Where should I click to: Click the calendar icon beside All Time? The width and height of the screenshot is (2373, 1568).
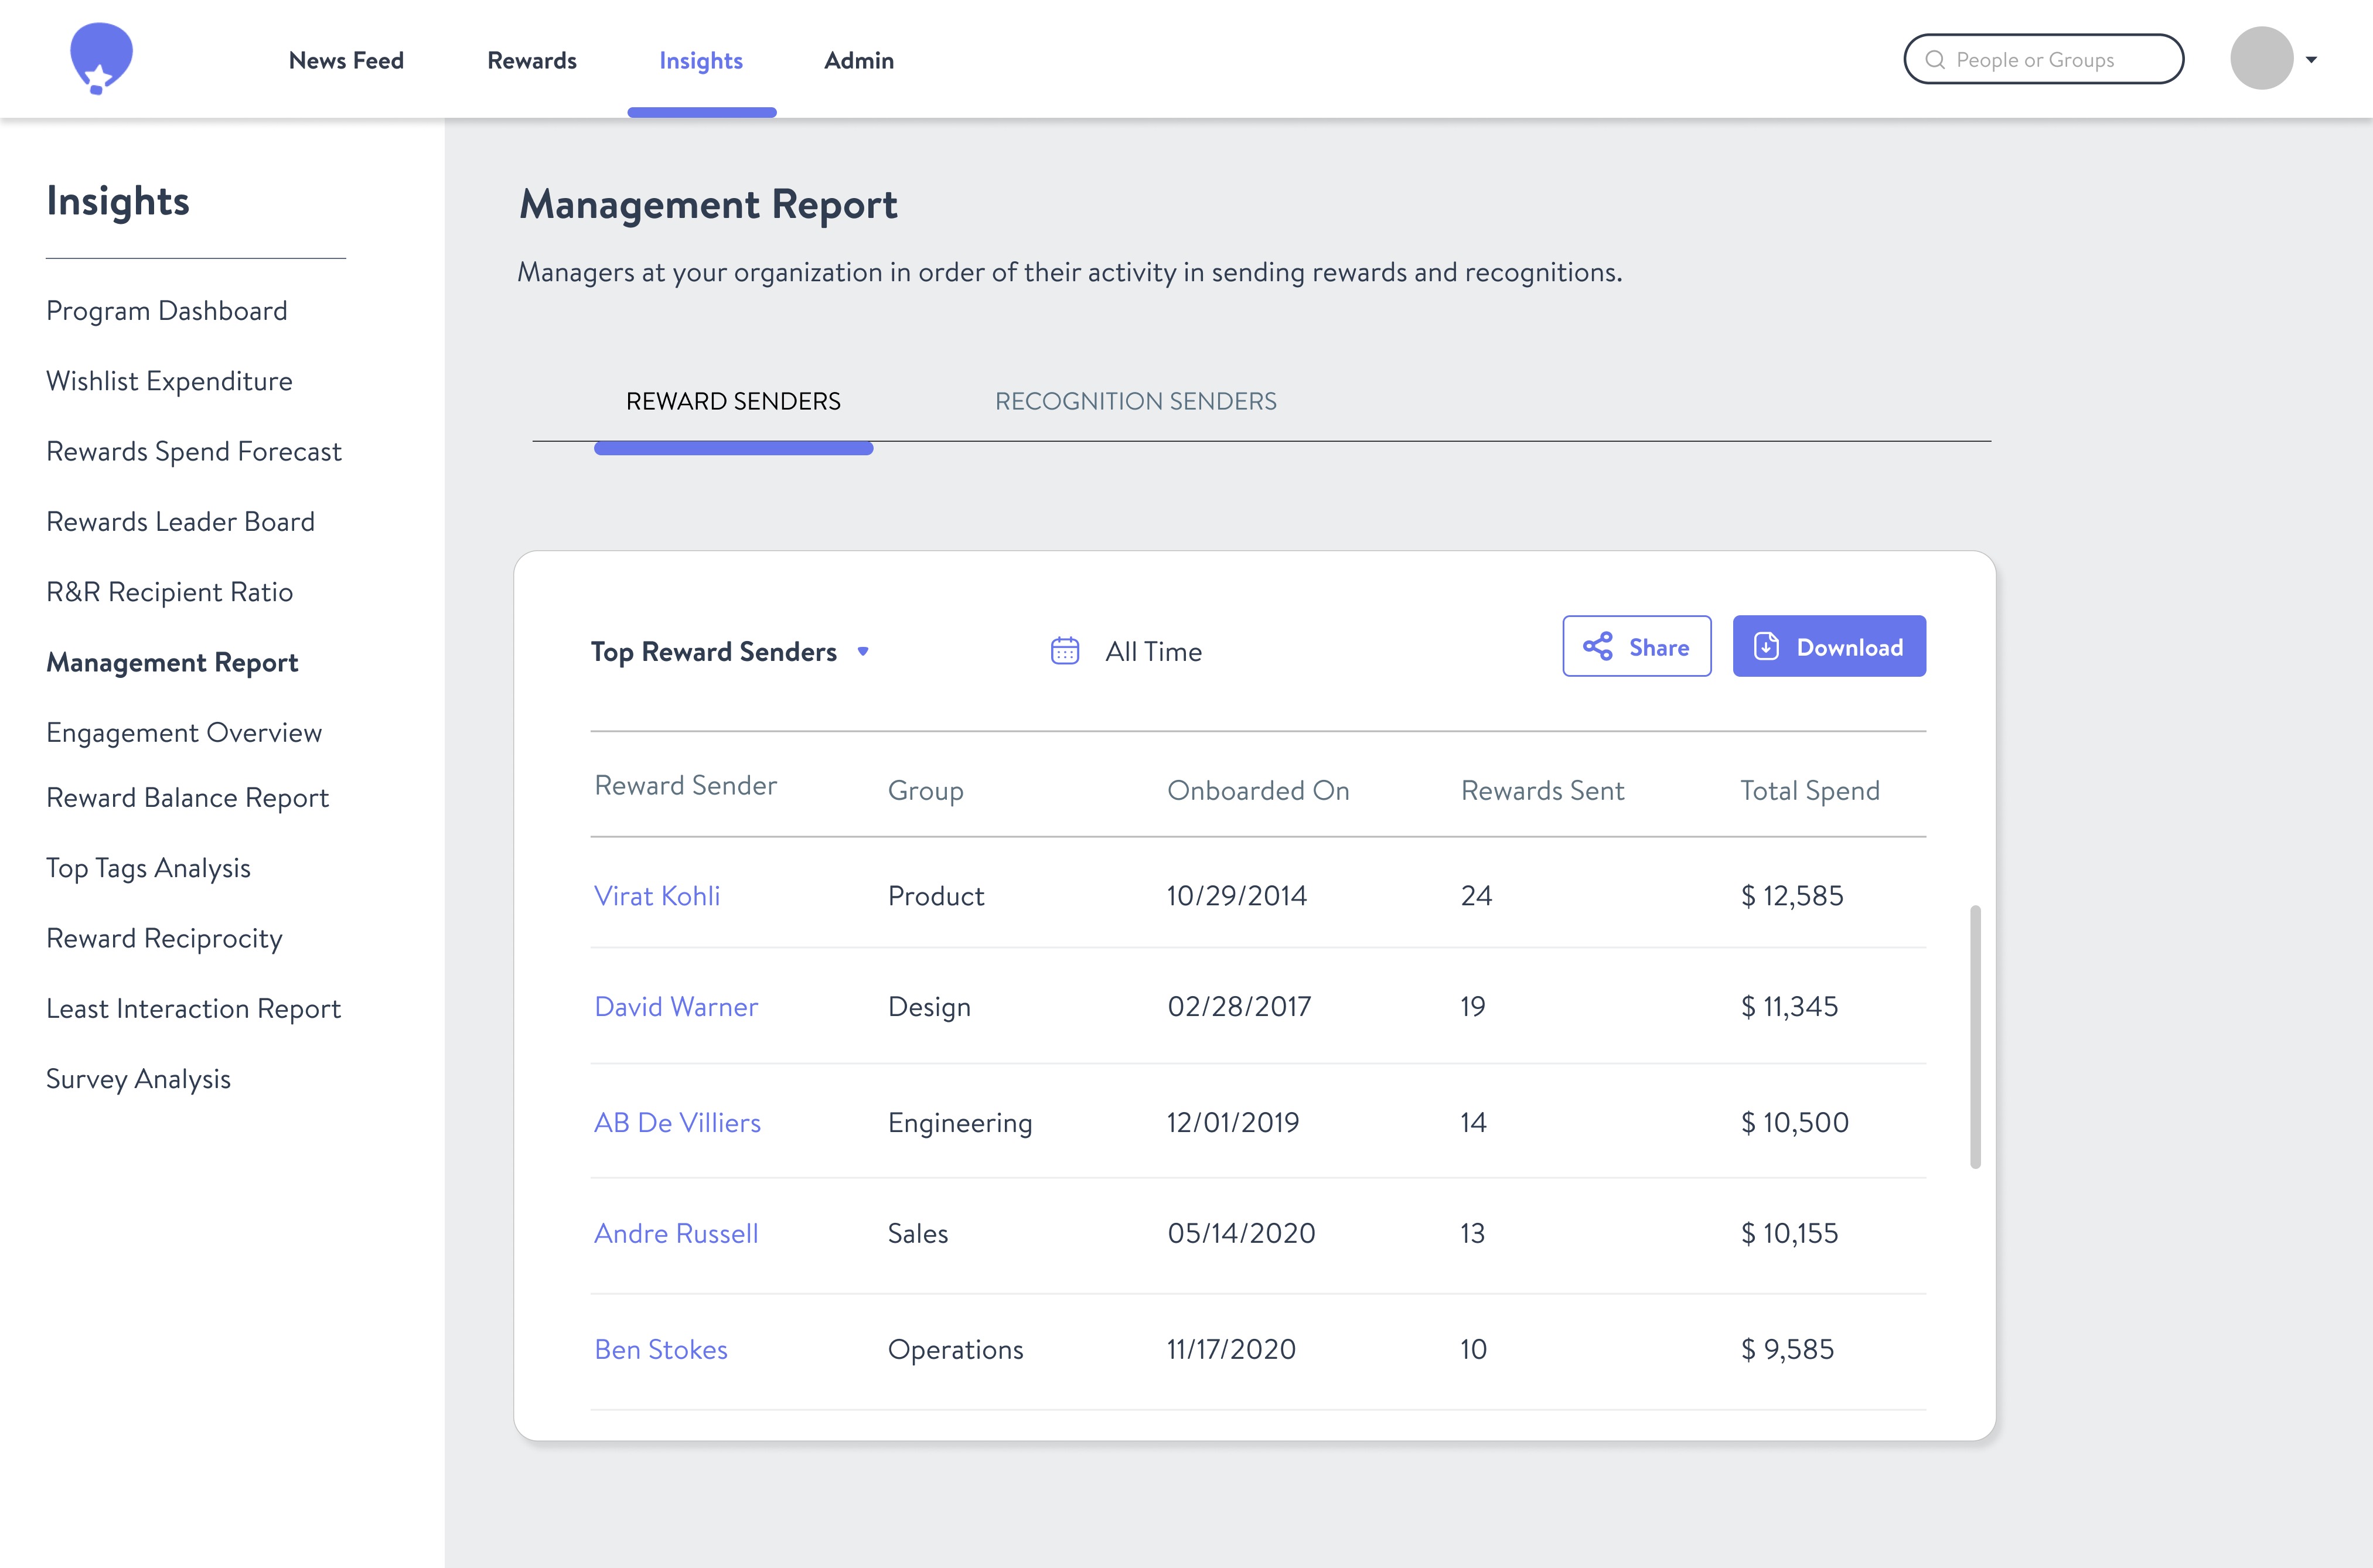click(x=1064, y=651)
